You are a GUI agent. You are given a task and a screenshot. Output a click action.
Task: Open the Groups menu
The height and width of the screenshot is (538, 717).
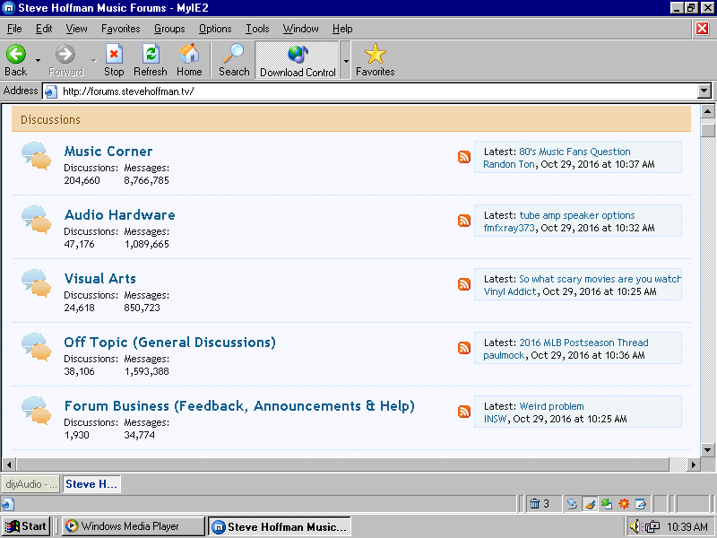pos(169,29)
